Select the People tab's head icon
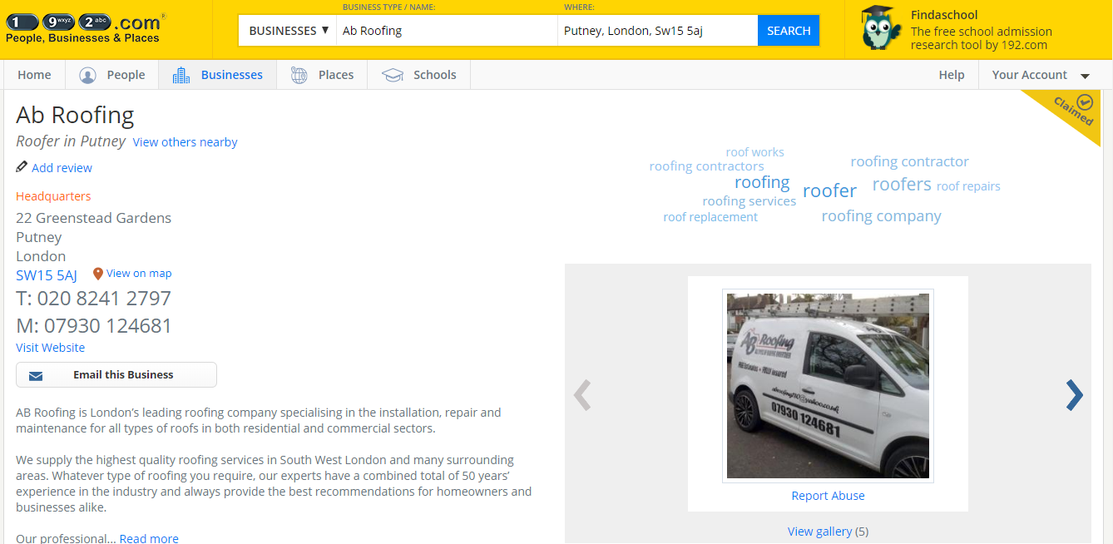 point(87,75)
